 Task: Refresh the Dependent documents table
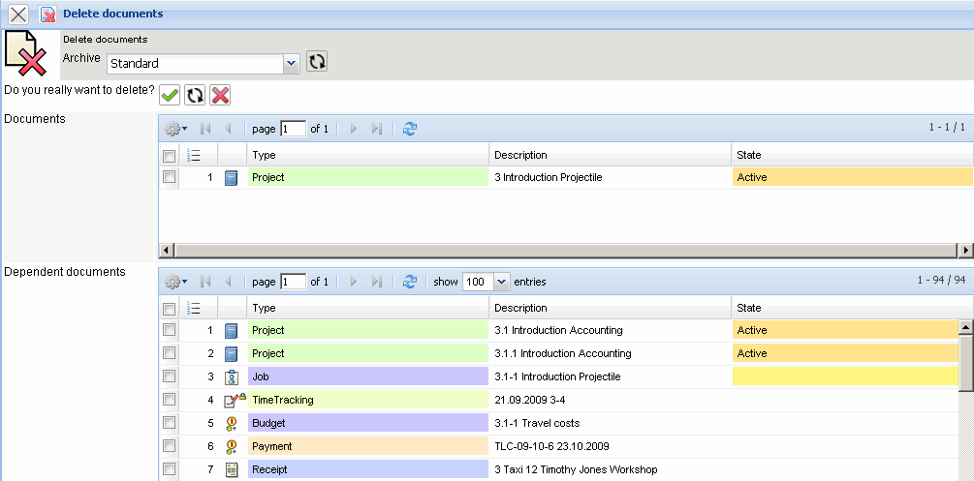pyautogui.click(x=410, y=282)
